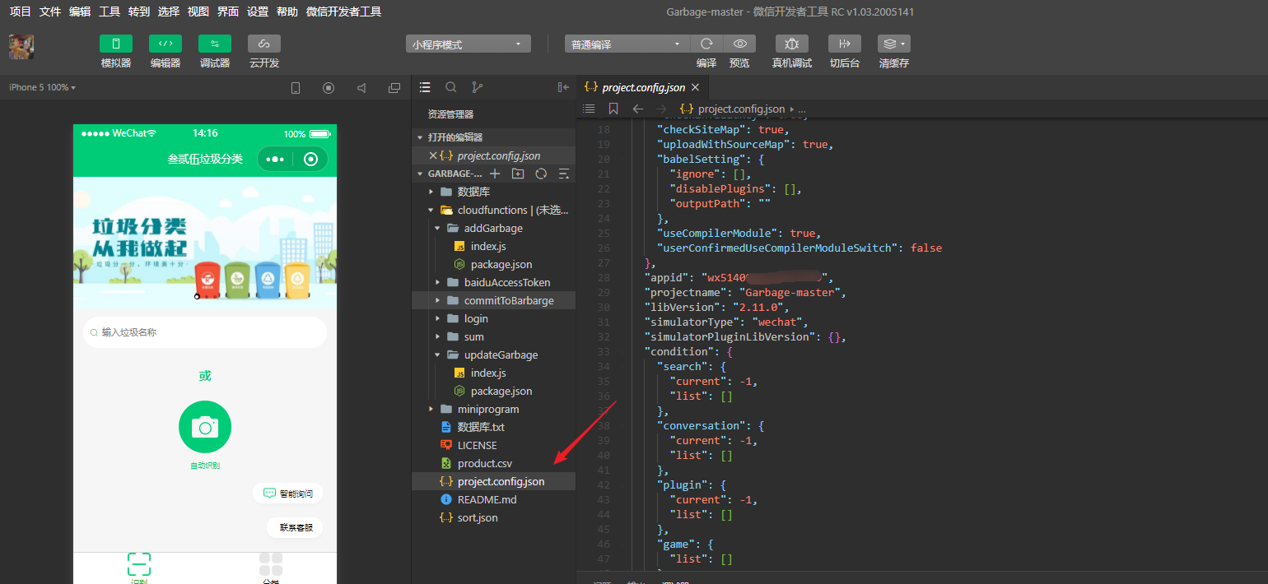Viewport: 1268px width, 584px height.
Task: Open the file search icon
Action: [451, 87]
